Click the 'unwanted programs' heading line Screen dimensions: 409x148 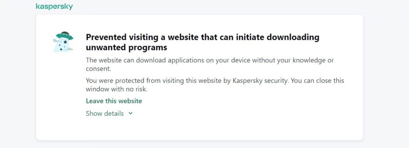pos(126,47)
